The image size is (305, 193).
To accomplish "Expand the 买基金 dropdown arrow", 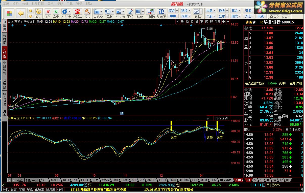I will click(x=69, y=12).
